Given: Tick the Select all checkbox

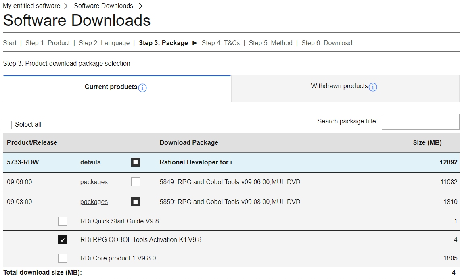Looking at the screenshot, I should click(x=7, y=125).
